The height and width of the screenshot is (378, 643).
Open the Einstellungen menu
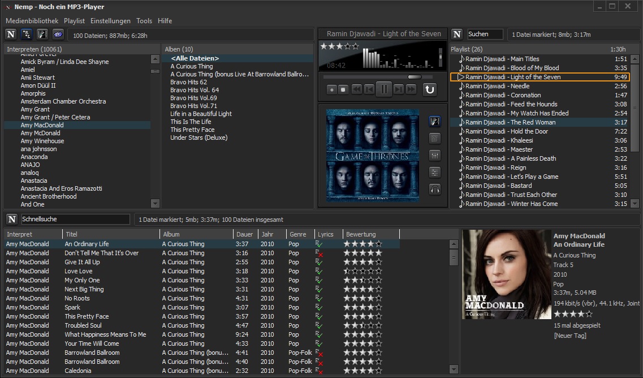[110, 21]
